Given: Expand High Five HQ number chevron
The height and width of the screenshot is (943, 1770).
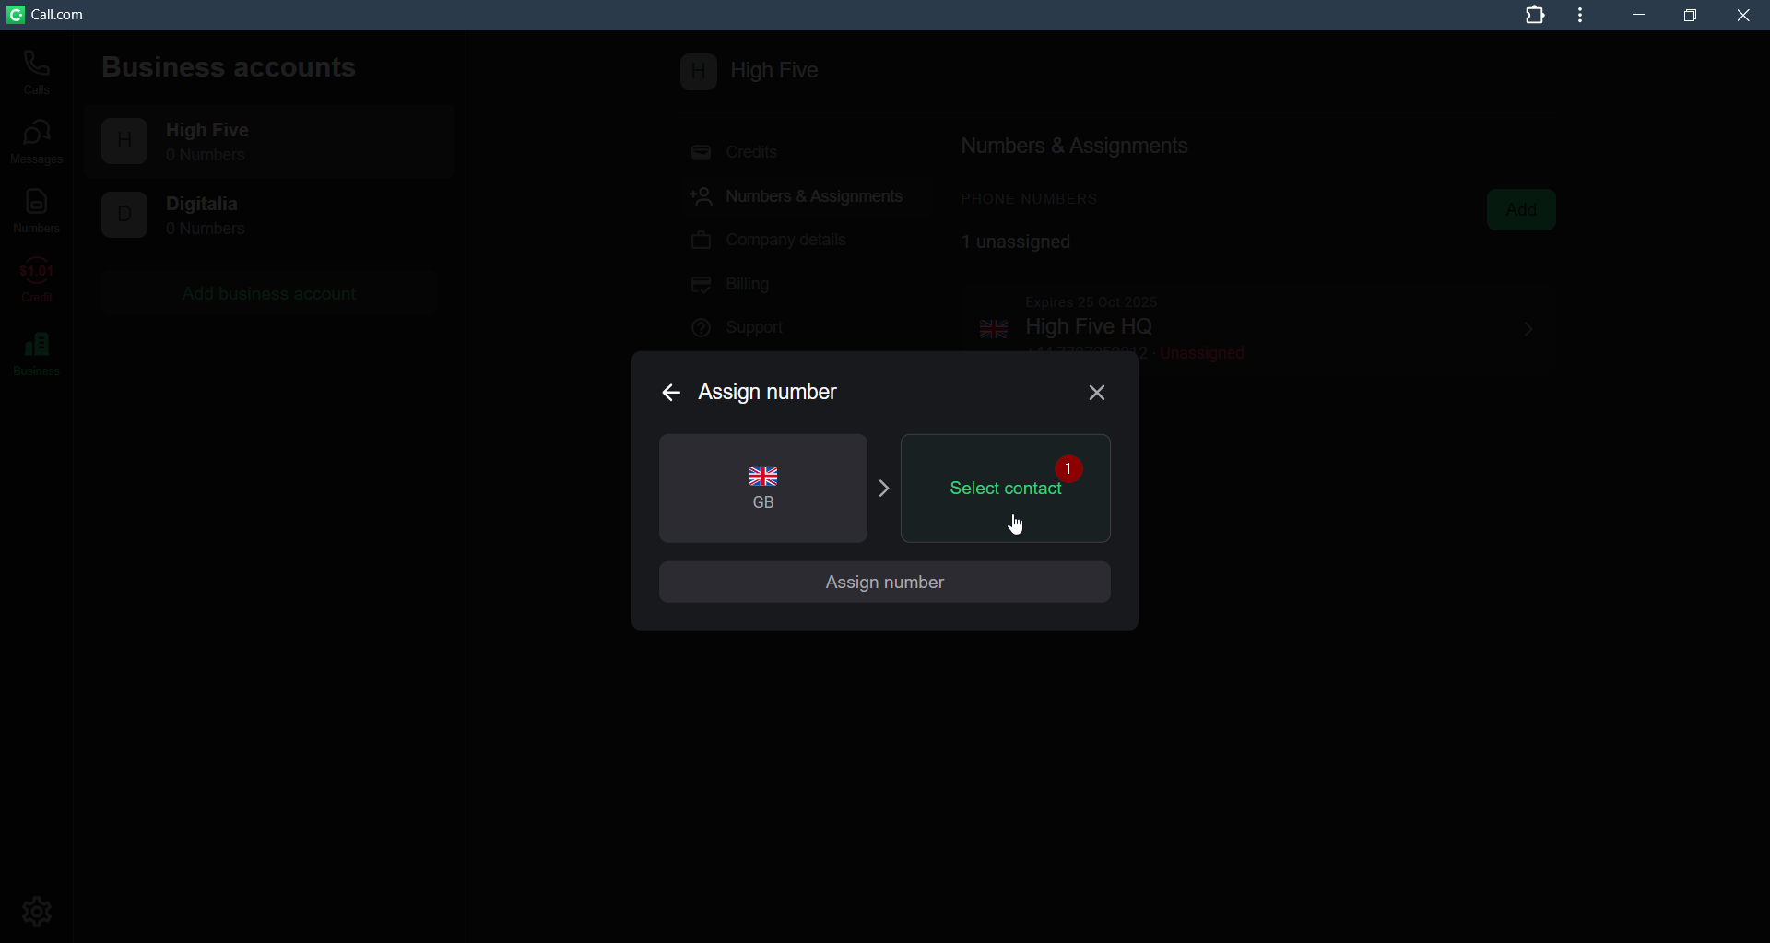Looking at the screenshot, I should 1529,329.
